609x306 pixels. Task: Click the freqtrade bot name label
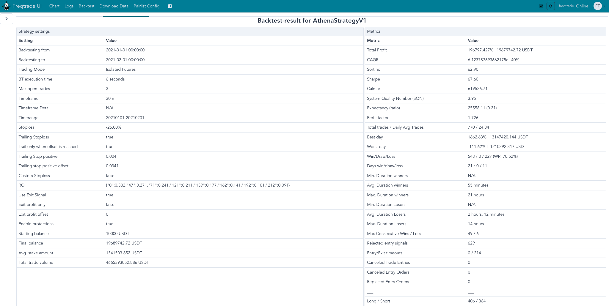(566, 6)
